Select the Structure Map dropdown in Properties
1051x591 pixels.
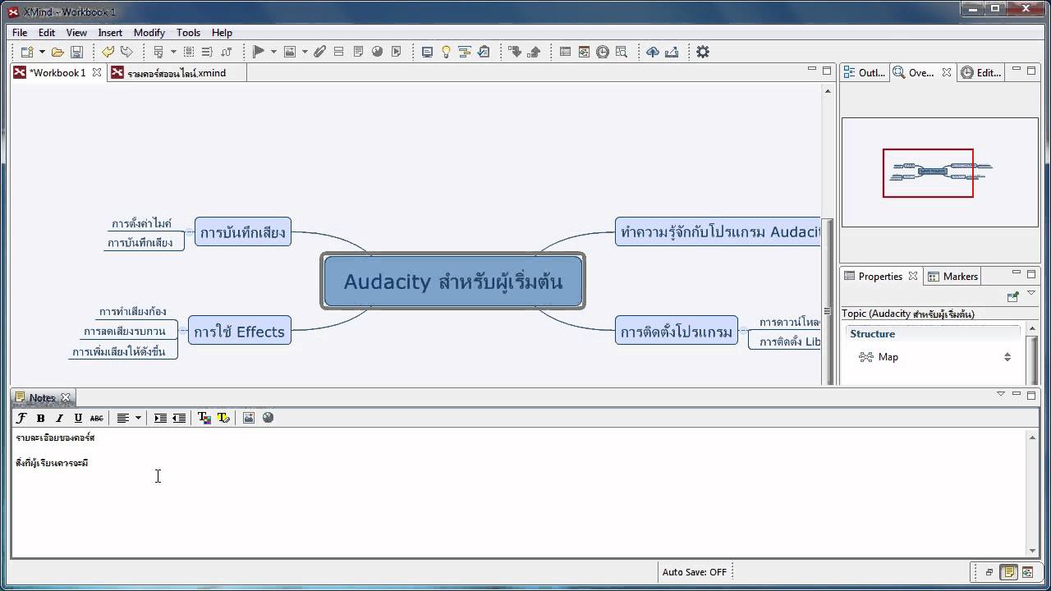click(934, 357)
